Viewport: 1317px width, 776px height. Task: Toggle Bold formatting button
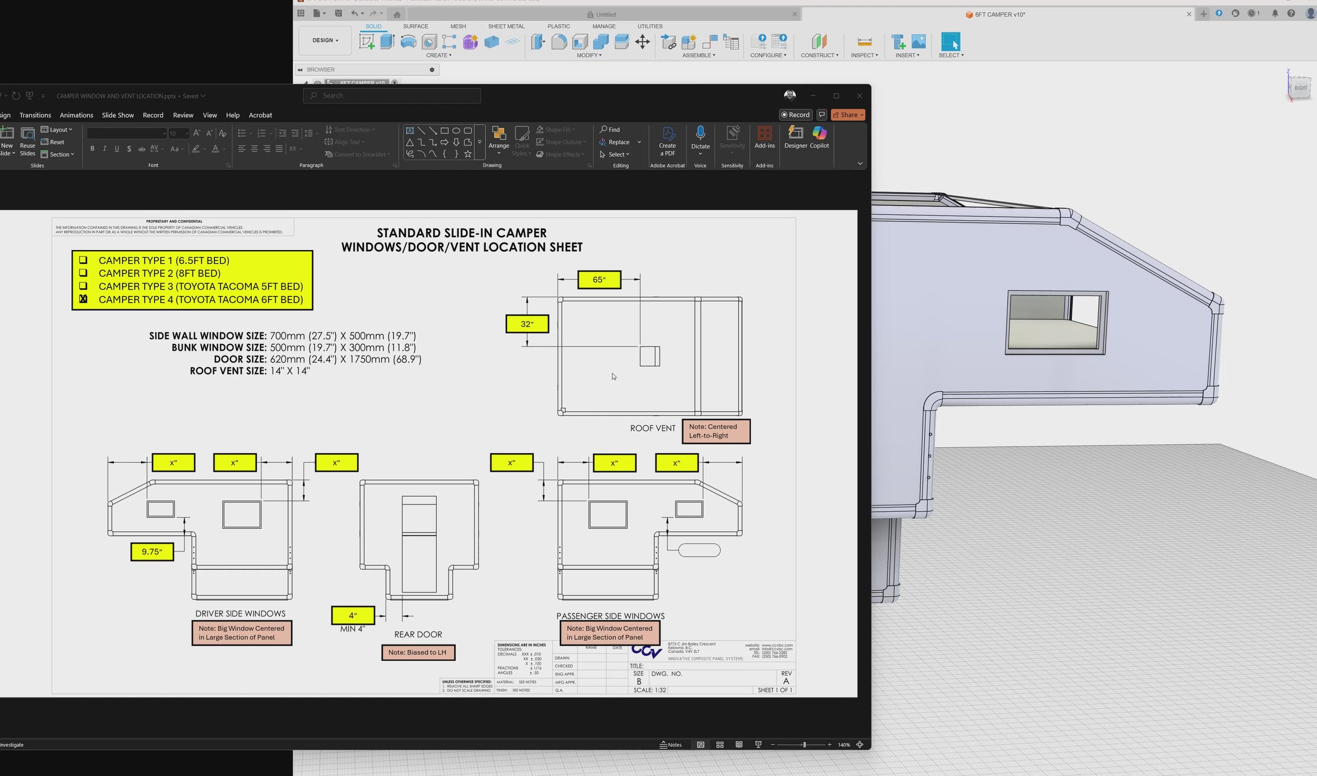click(x=92, y=149)
